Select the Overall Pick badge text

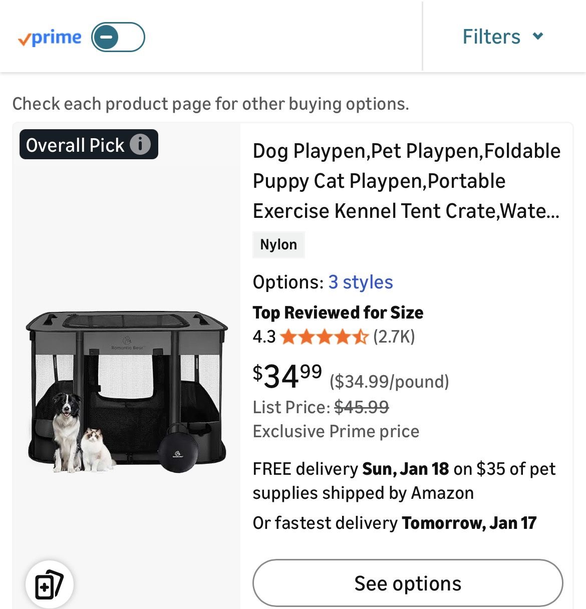75,145
